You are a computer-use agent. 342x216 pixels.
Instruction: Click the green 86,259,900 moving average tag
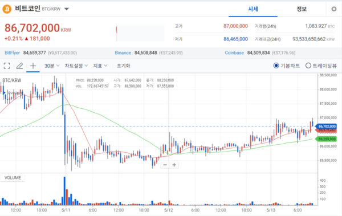pyautogui.click(x=326, y=139)
